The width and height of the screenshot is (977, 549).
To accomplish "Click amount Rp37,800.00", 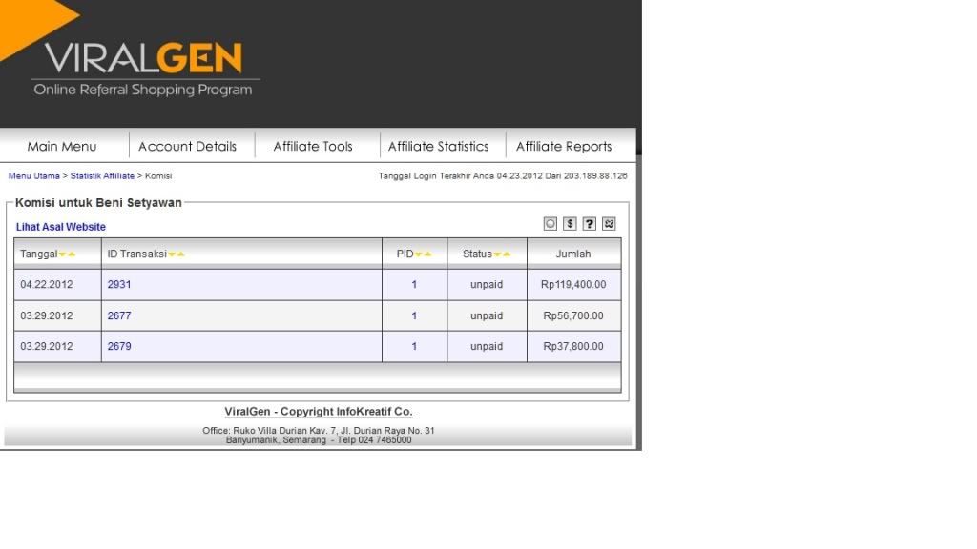I will pos(573,346).
